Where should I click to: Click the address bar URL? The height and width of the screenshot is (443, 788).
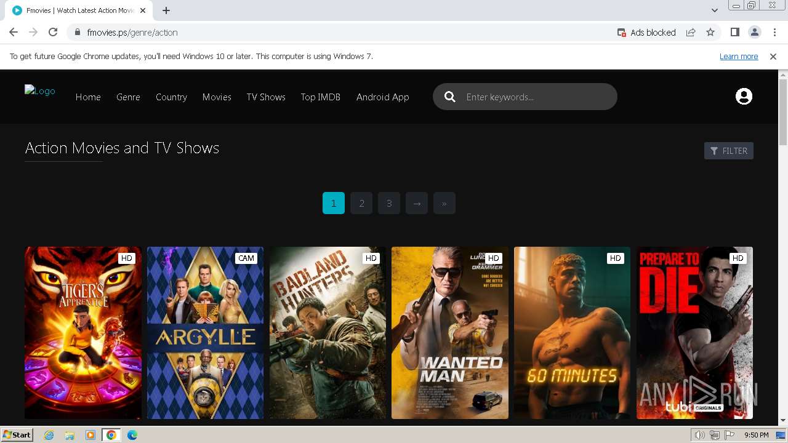tap(132, 32)
